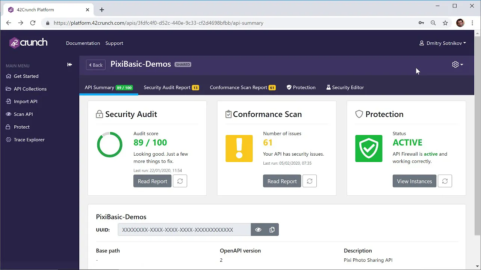Screen dimensions: 481x270
Task: Expand the Dmitry Sotnikov user menu
Action: (443, 43)
